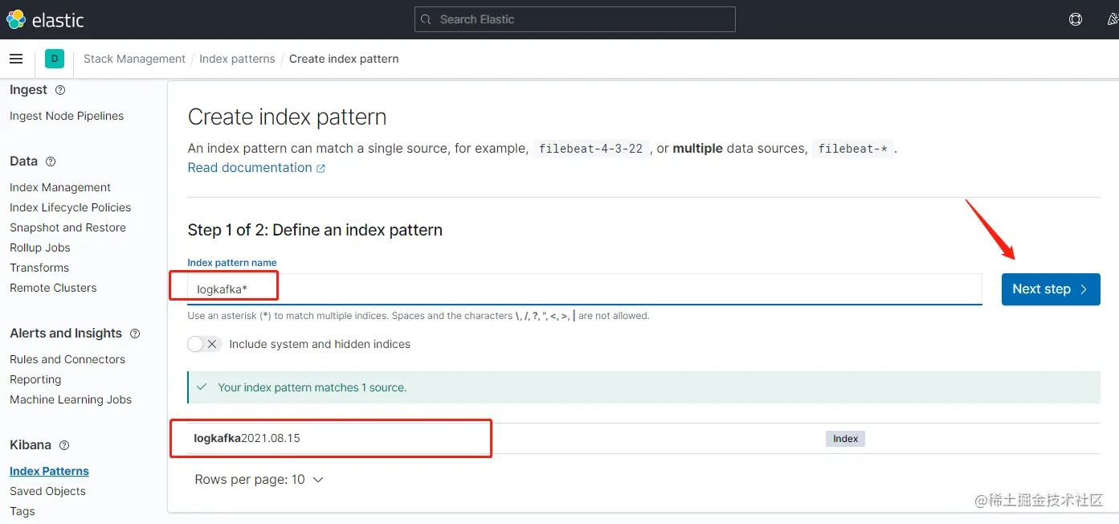Click the Index pattern name field
1119x524 pixels.
pyautogui.click(x=585, y=289)
